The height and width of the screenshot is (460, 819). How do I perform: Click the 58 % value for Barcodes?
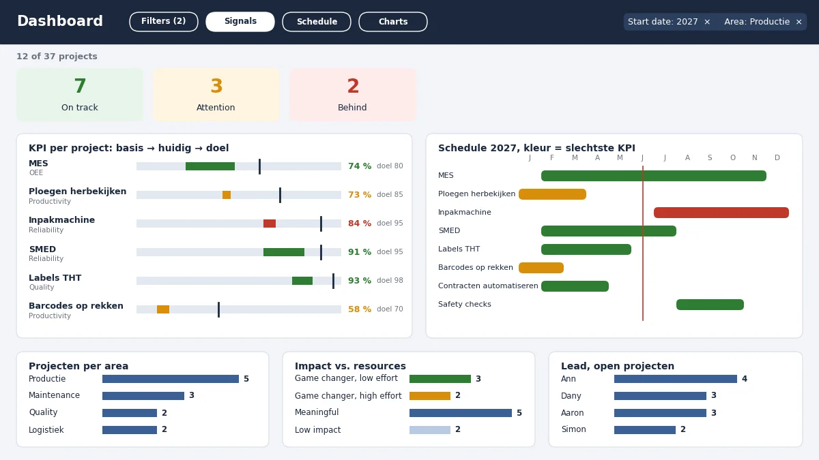[x=360, y=309]
